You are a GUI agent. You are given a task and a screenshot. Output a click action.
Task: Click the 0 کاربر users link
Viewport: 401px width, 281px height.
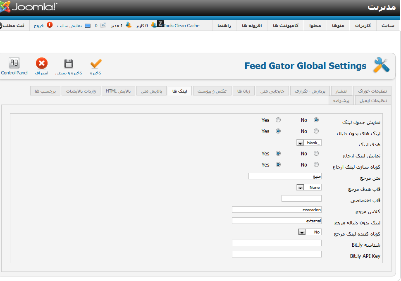point(142,26)
